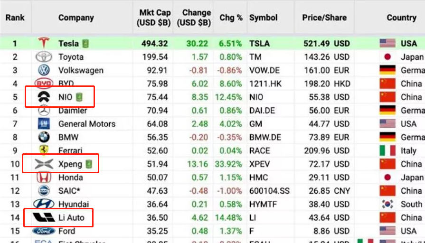Click the Volkswagen logo icon

pyautogui.click(x=44, y=70)
